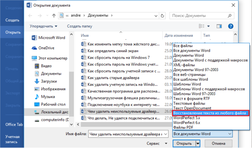252x148 pixels.
Task: Click Word icon of Подключение ноутбука file
Action: (x=84, y=105)
